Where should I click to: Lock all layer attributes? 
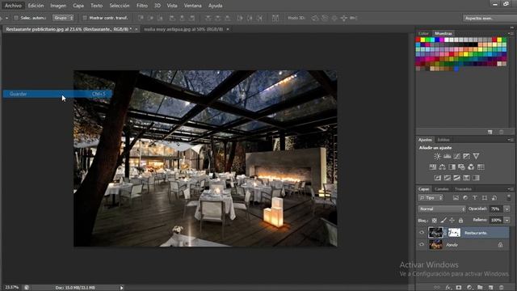point(460,220)
